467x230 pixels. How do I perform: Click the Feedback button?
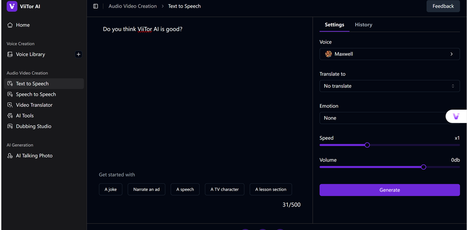[443, 6]
